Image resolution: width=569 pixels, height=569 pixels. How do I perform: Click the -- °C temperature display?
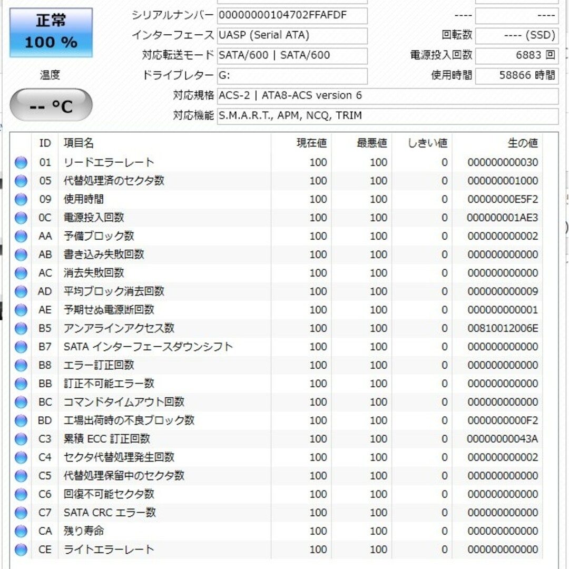click(x=50, y=104)
